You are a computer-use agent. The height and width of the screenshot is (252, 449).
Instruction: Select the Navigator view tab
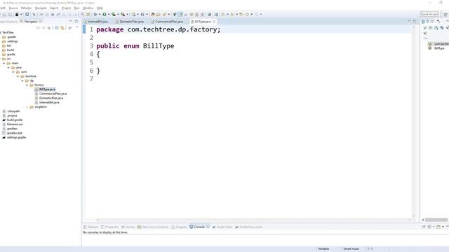click(x=31, y=22)
